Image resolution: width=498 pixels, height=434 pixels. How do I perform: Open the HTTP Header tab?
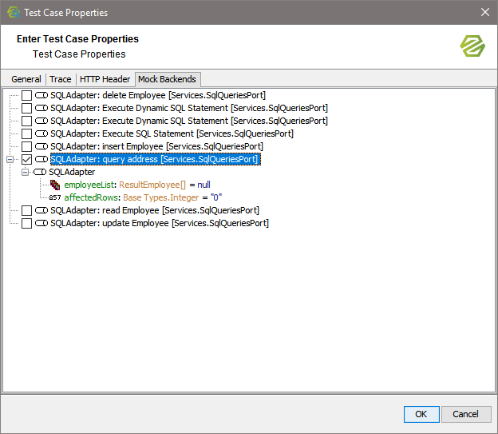tap(105, 79)
